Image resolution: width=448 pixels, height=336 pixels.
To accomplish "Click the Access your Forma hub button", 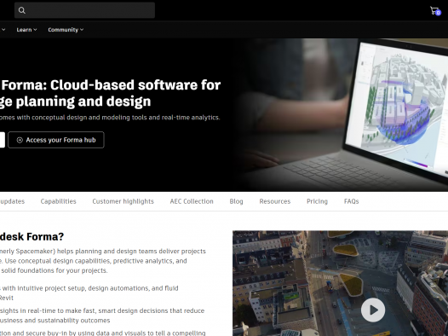I will click(56, 140).
